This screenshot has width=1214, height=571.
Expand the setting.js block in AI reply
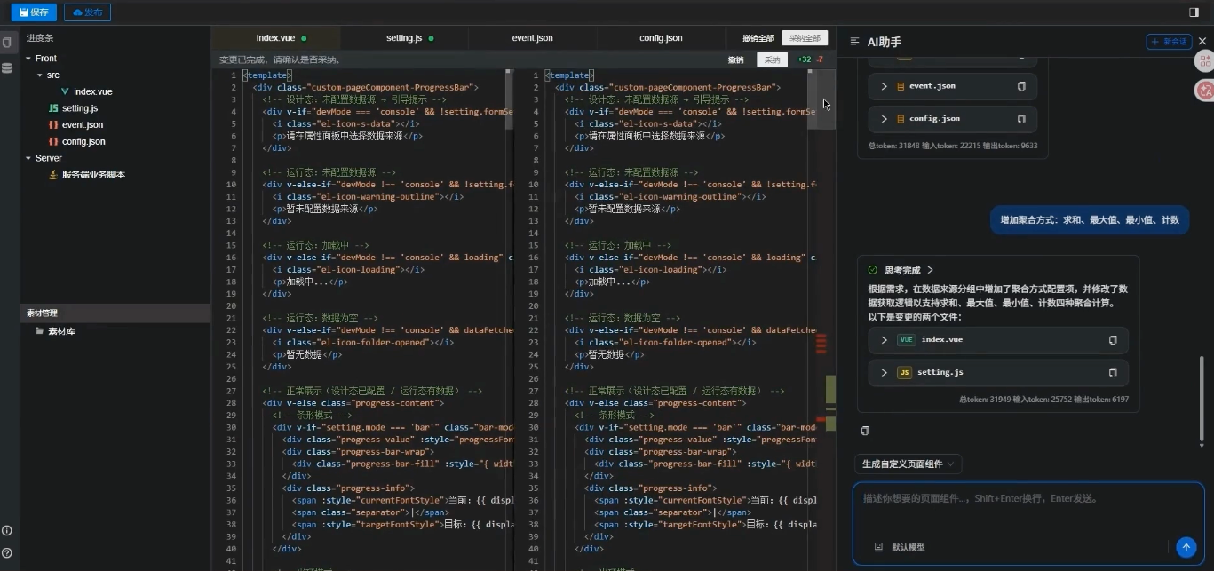click(x=884, y=373)
